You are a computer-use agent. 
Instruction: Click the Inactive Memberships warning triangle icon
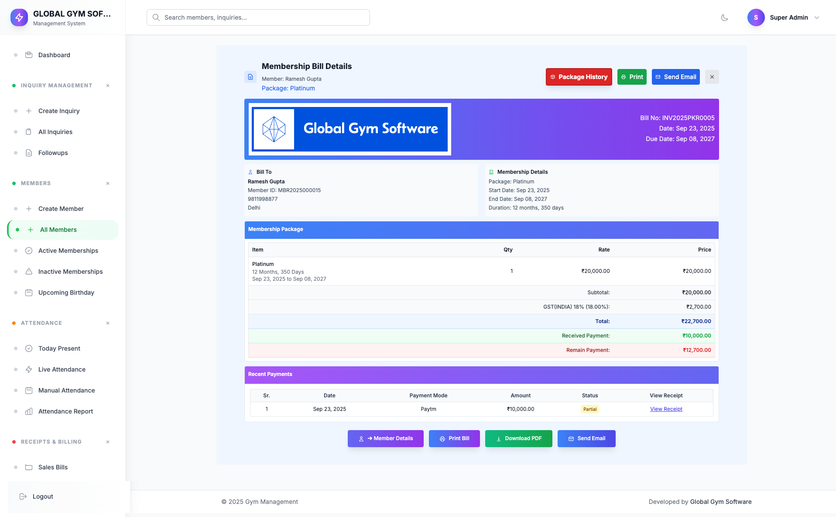28,272
